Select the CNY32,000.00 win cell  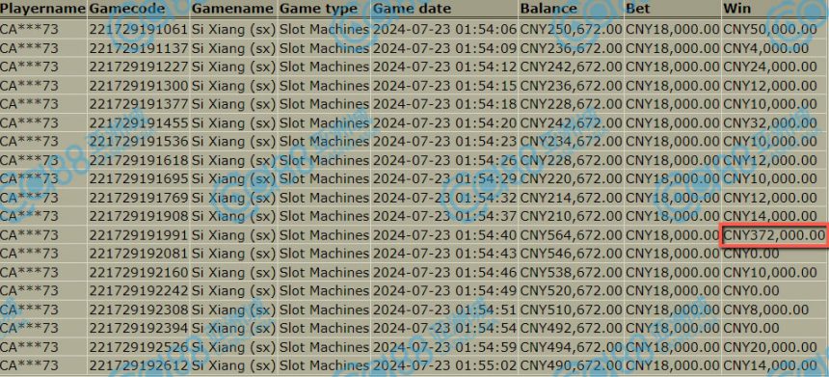[x=770, y=122]
